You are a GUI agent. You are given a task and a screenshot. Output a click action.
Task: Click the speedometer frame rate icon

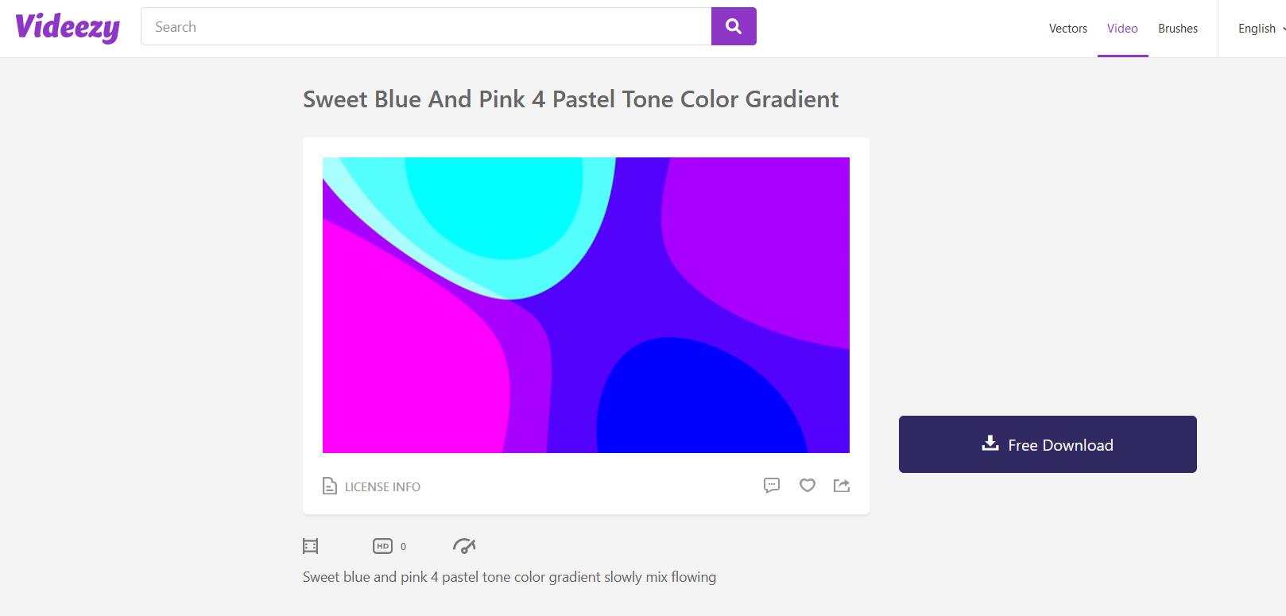pos(463,545)
